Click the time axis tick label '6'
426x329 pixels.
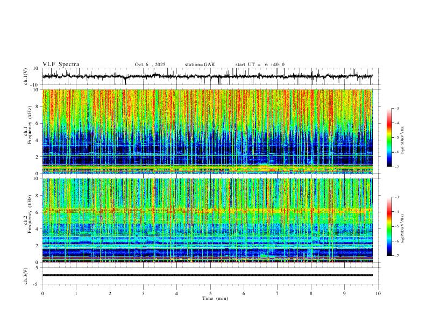(244, 294)
